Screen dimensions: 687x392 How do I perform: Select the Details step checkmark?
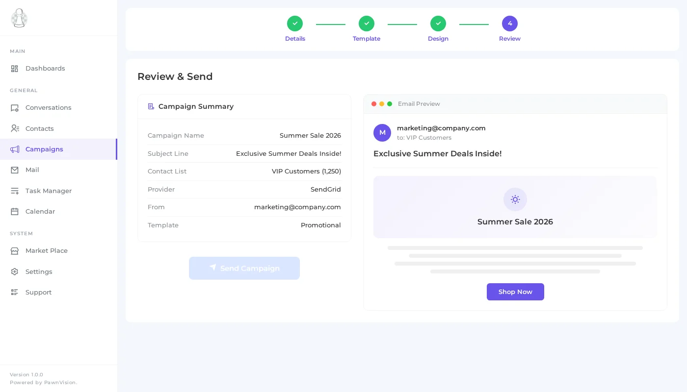click(x=295, y=24)
